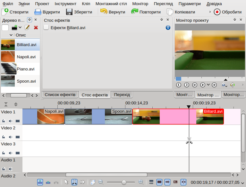Toggle the lock on the Video 2 track
Viewport: 246px width, 187px height.
[4, 137]
